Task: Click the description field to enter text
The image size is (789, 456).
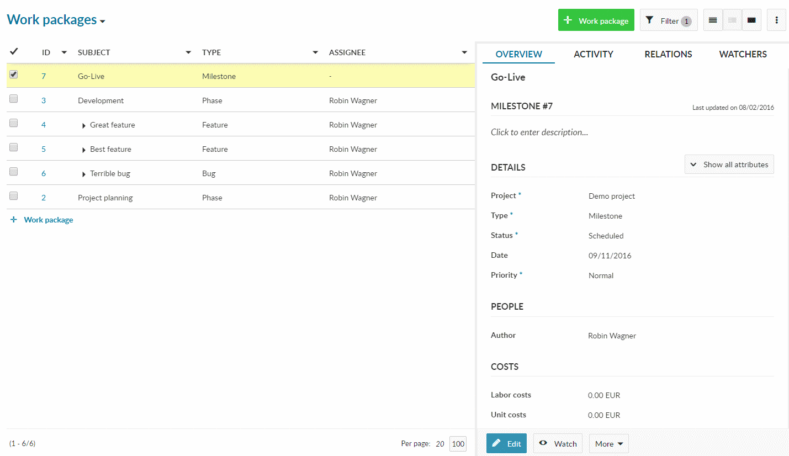Action: pyautogui.click(x=539, y=132)
